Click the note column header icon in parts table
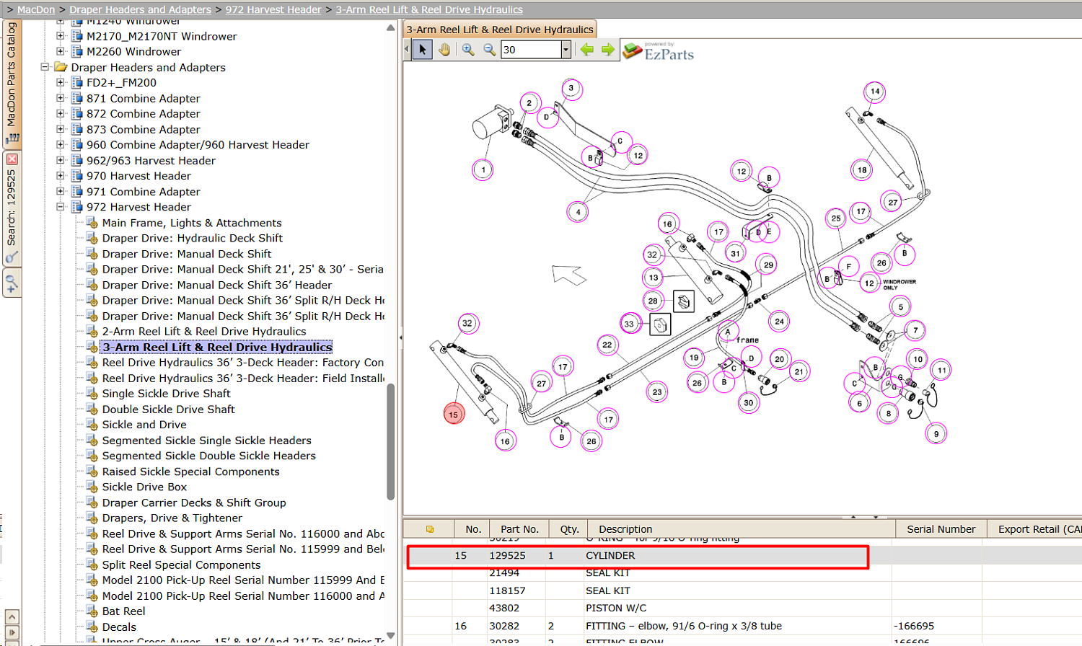Viewport: 1082px width, 646px height. (x=430, y=529)
